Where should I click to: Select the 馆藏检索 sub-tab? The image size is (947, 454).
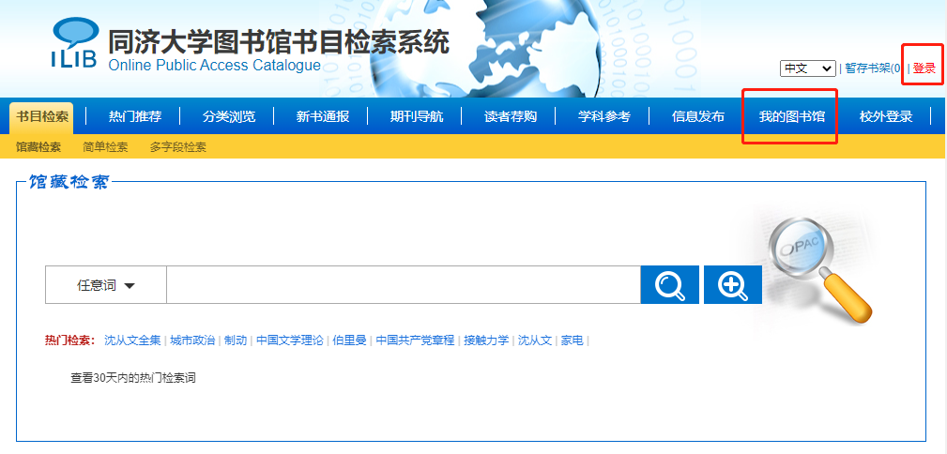pos(38,146)
